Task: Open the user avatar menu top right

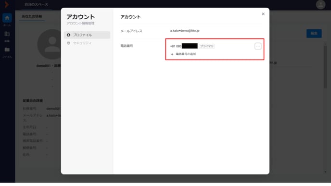Action: tap(320, 4)
